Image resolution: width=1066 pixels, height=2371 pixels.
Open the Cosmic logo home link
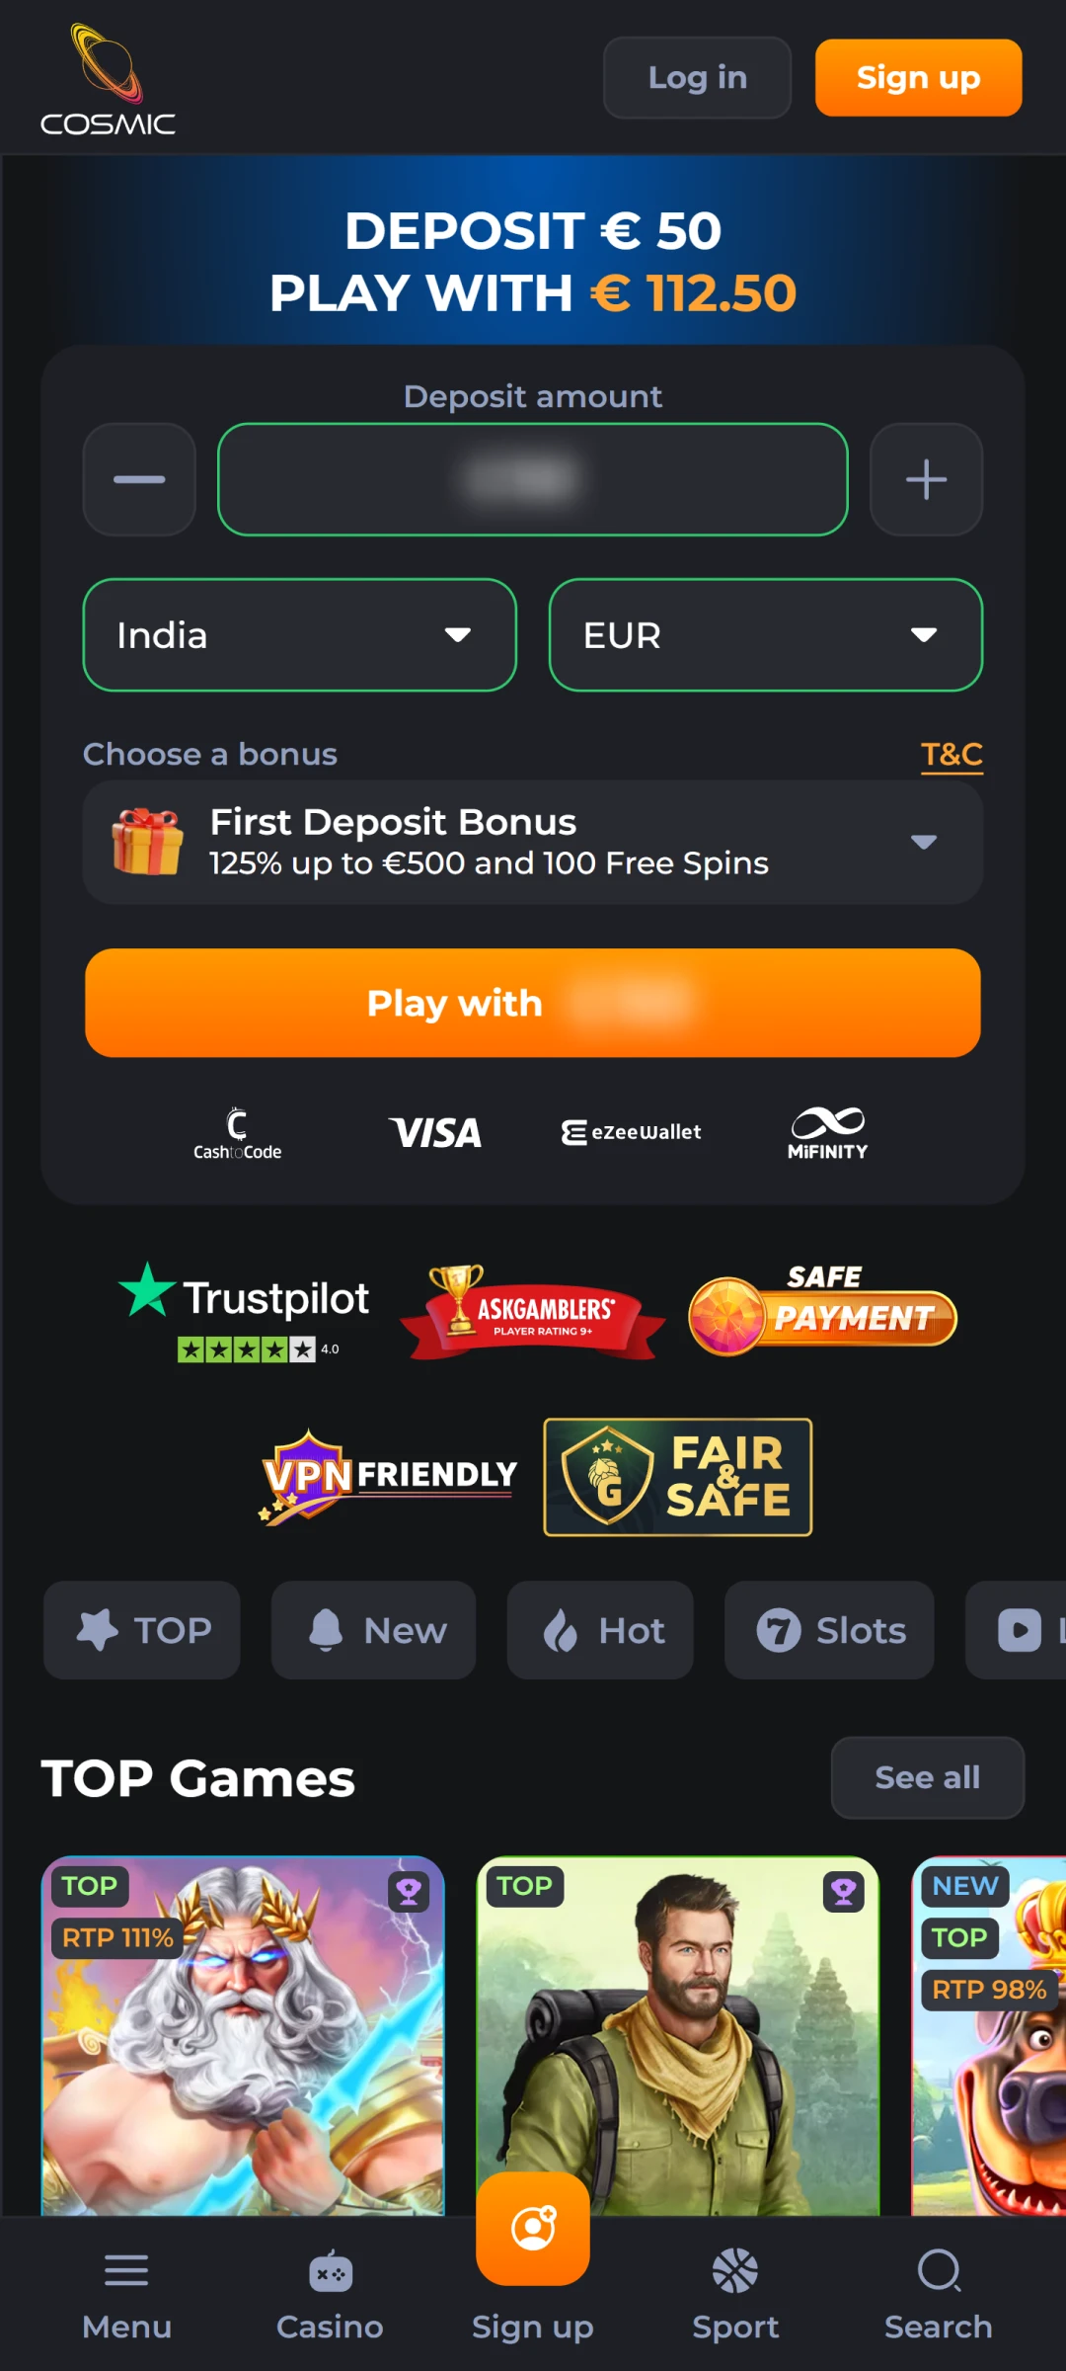click(x=108, y=79)
